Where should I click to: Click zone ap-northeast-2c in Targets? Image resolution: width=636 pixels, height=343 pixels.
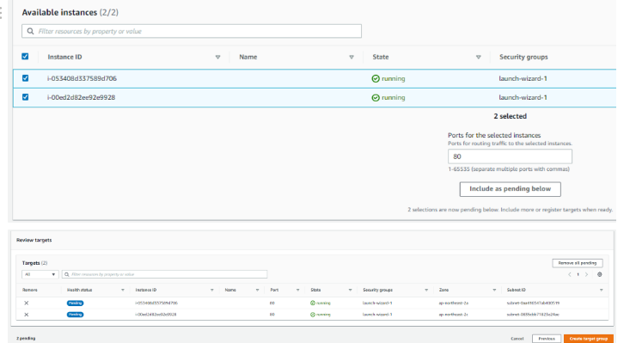(x=454, y=315)
